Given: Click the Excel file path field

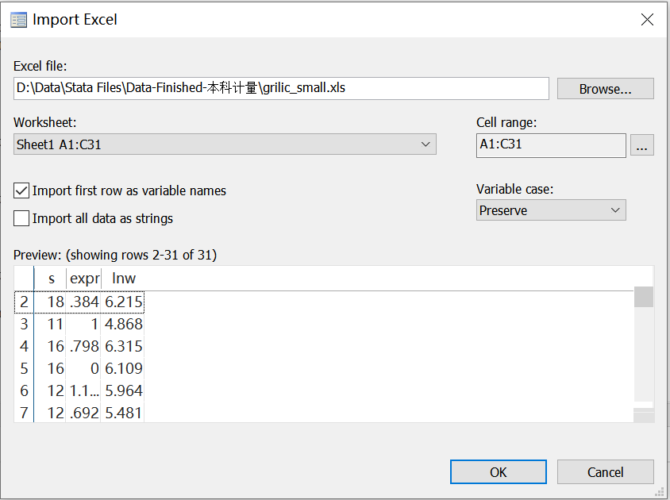Looking at the screenshot, I should (x=281, y=88).
